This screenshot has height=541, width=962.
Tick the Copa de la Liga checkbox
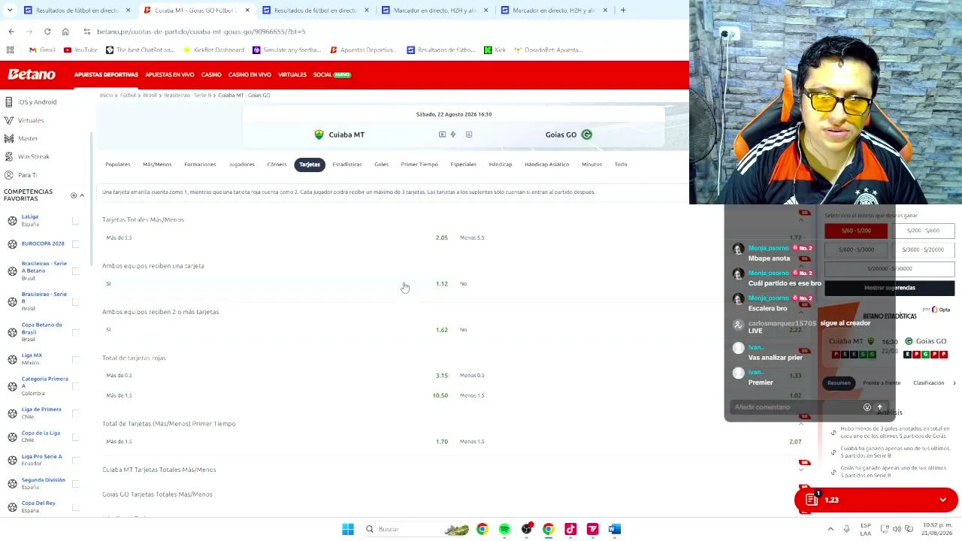(x=75, y=437)
